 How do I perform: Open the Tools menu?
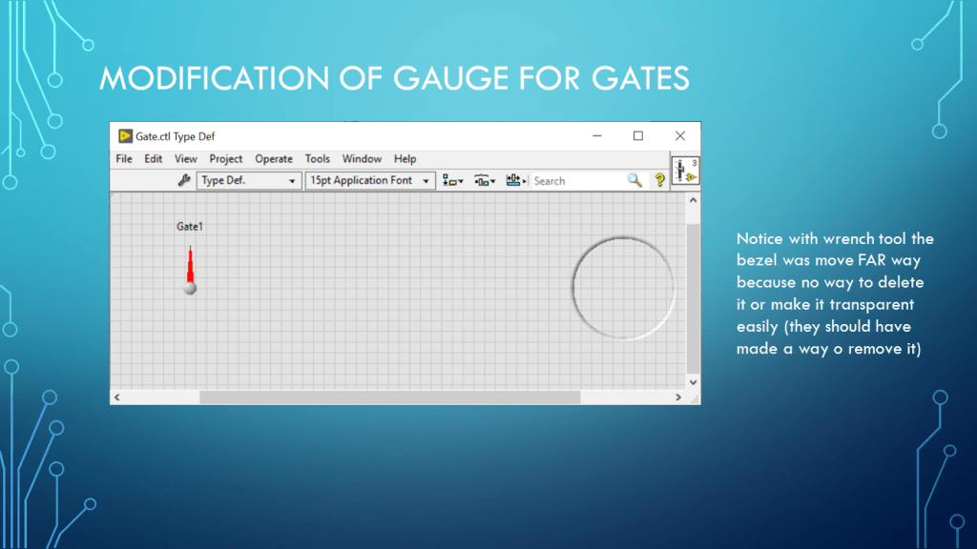coord(318,159)
